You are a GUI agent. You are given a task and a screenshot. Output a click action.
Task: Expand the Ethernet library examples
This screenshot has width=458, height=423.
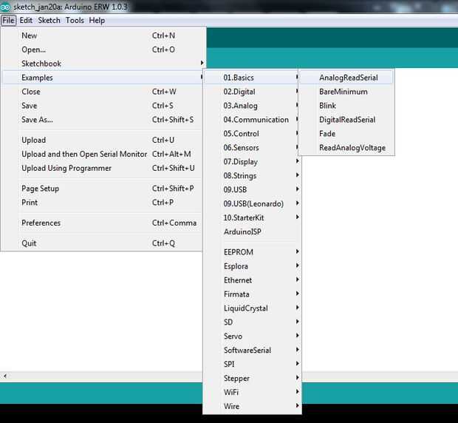252,280
